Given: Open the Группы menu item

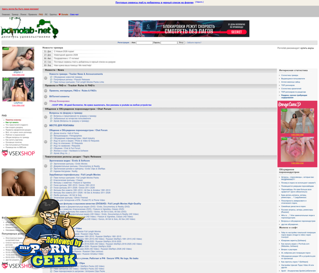Looking at the screenshot, I should click(x=53, y=14).
